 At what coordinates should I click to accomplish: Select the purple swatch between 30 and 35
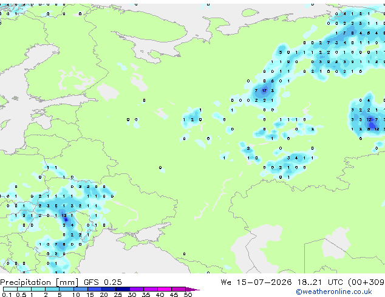point(137,289)
